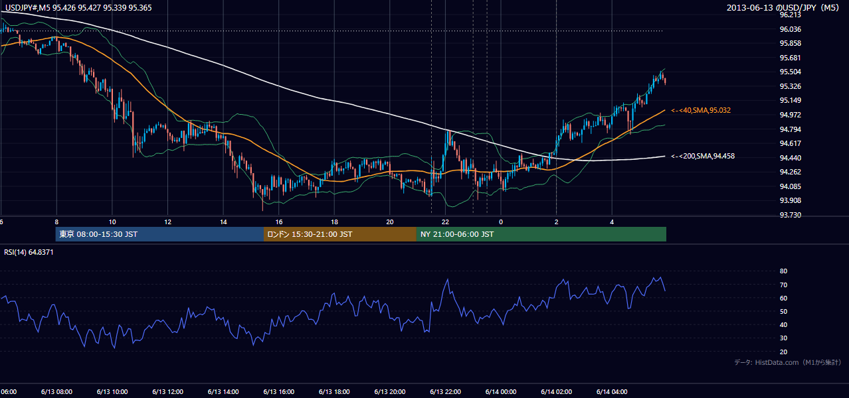
Task: Click hour label 10 under price chart
Action: (x=112, y=222)
